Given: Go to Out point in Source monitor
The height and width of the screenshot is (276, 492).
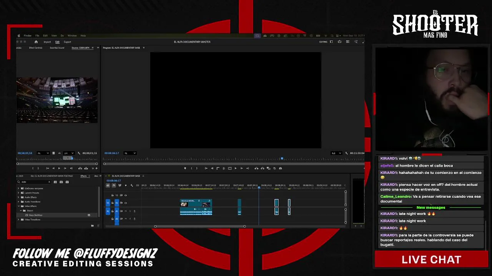Looking at the screenshot, I should pyautogui.click(x=71, y=168).
